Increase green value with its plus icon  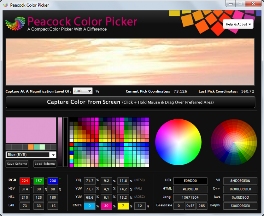[x=46, y=179]
